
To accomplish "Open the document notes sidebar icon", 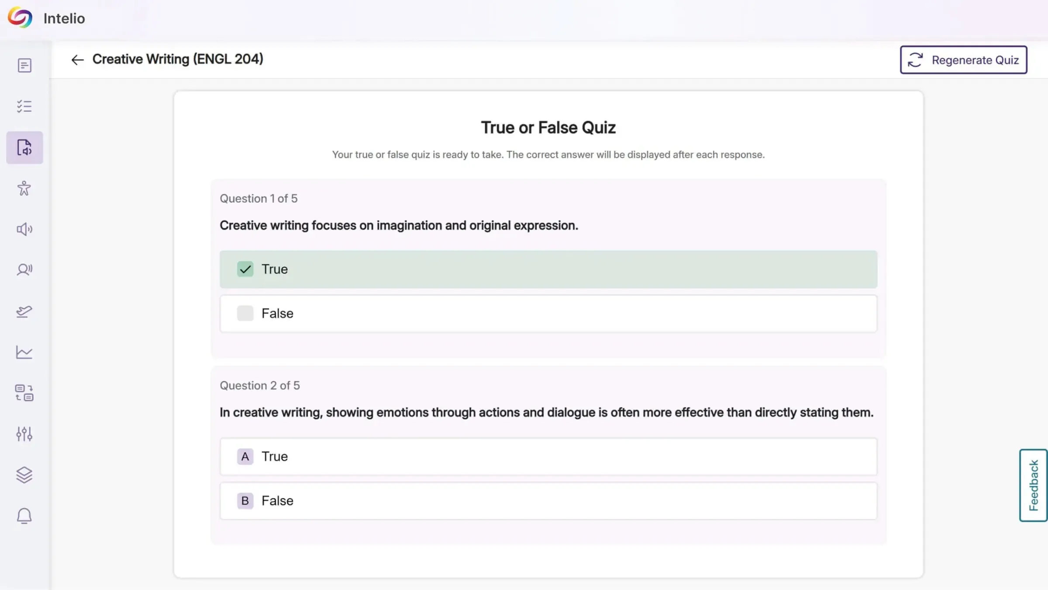I will 24,66.
